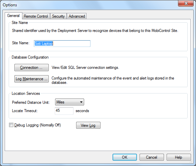Open Log Maintenance configuration

(x=31, y=79)
